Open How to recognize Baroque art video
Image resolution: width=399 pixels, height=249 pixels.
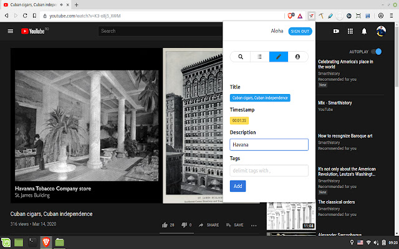(345, 136)
